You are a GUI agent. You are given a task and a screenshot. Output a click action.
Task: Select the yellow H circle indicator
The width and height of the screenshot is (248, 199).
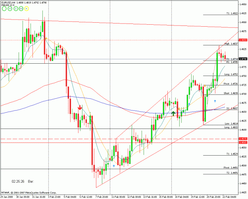click(27, 9)
